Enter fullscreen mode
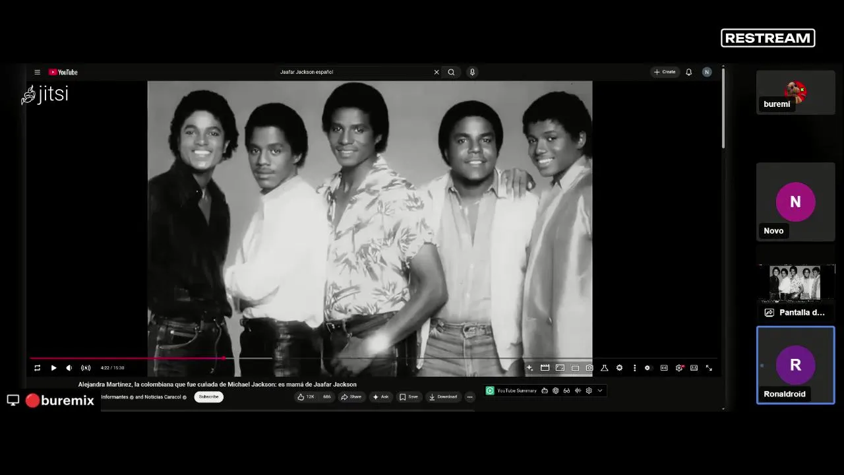This screenshot has width=844, height=475. click(x=709, y=367)
